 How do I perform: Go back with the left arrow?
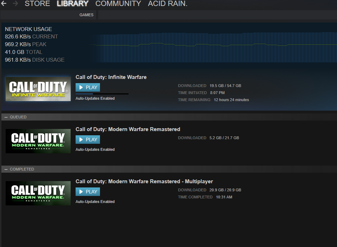4,3
